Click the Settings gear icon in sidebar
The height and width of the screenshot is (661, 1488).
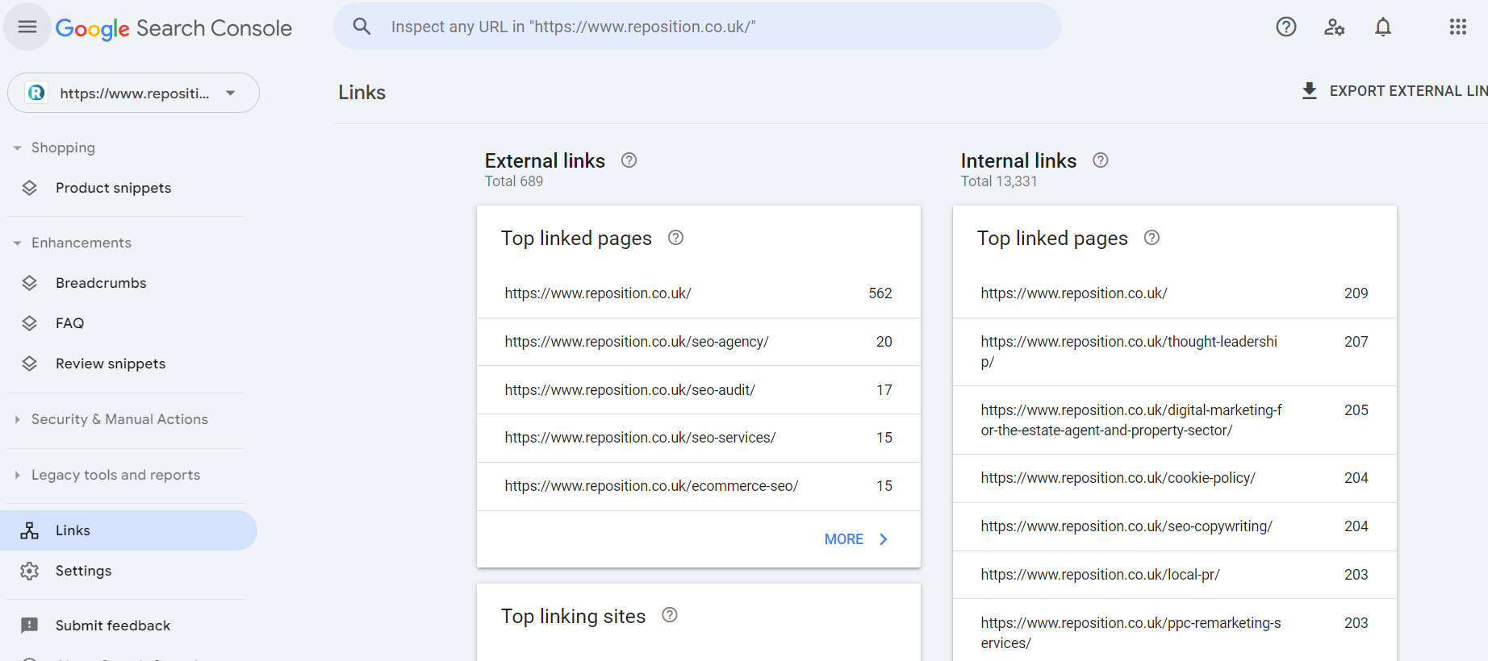[30, 571]
